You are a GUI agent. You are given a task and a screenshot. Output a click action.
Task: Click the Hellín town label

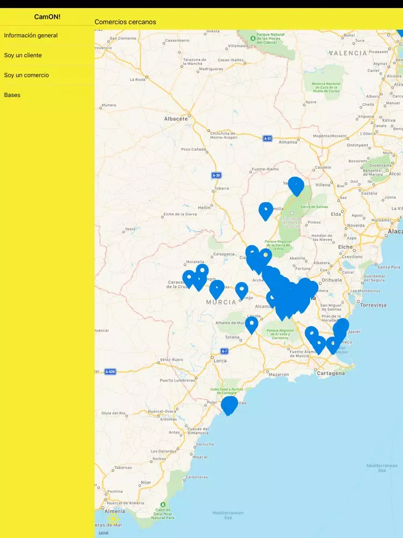(204, 208)
